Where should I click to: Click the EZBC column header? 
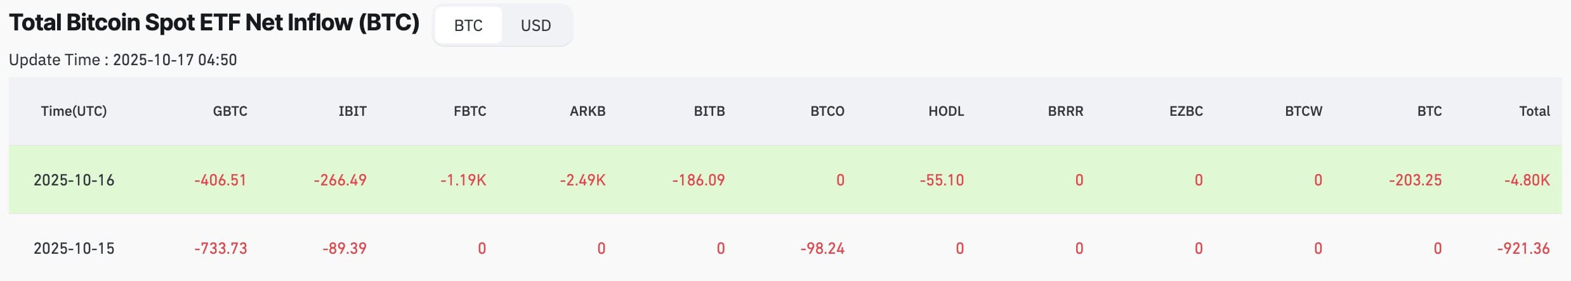(1186, 111)
